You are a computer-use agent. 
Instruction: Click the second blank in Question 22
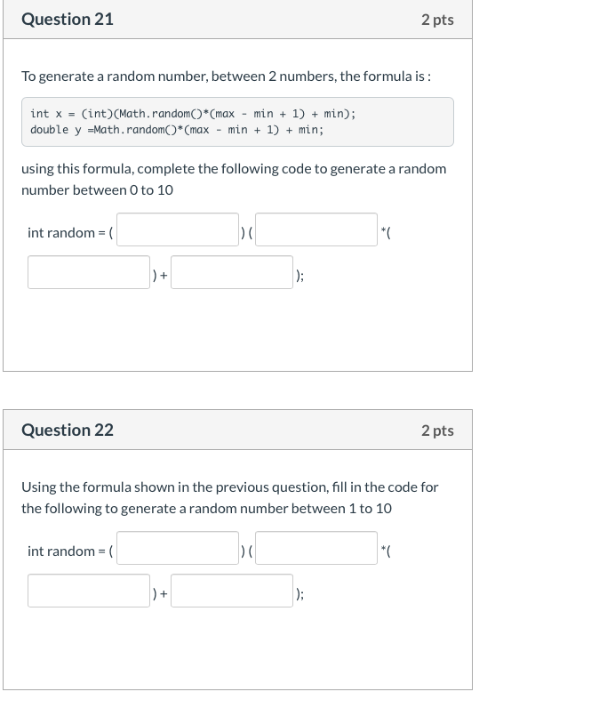pyautogui.click(x=315, y=549)
